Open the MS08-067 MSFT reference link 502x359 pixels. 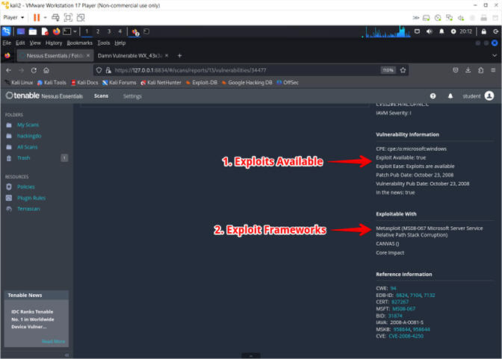pyautogui.click(x=403, y=309)
